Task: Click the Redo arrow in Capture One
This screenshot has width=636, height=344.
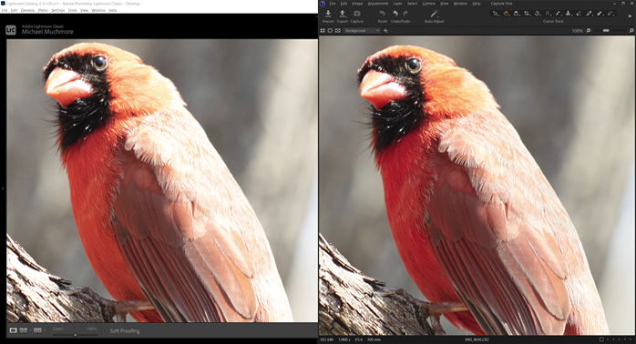Action: click(405, 14)
